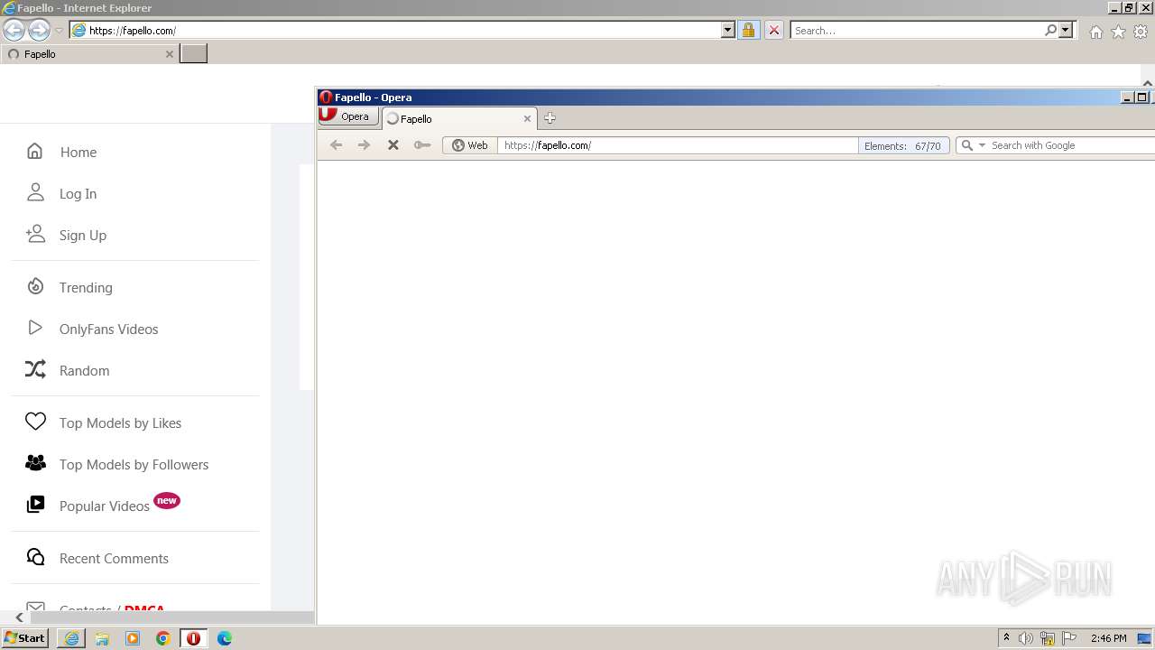Show hidden system tray icons
This screenshot has width=1155, height=650.
pos(1006,637)
